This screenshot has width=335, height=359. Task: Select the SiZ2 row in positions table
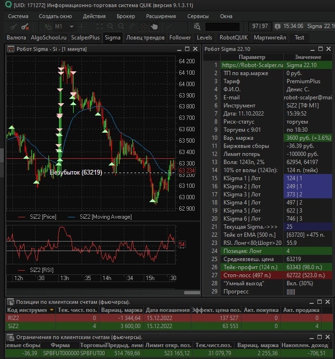(169, 326)
